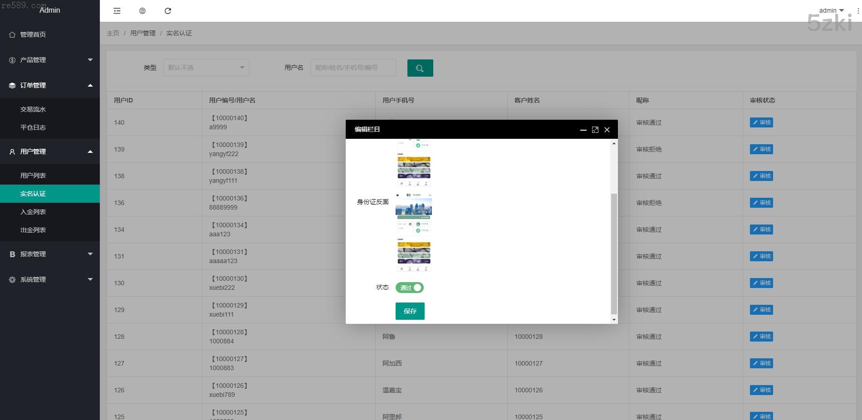Open 用户列表 in the sidebar
This screenshot has height=420, width=862.
click(33, 176)
